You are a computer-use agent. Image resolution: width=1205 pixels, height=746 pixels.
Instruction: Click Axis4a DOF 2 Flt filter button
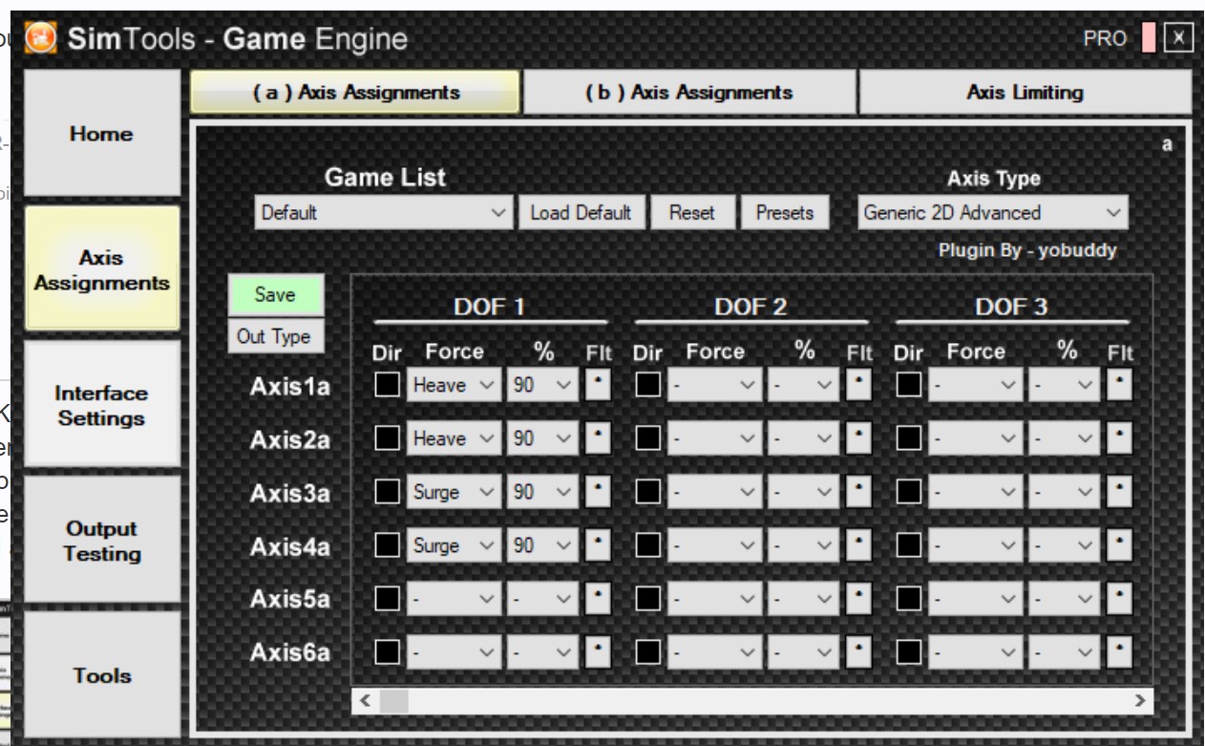859,545
